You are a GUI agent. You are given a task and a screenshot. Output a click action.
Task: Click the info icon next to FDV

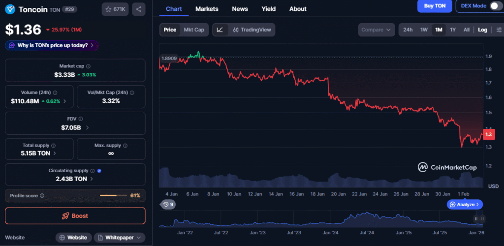[x=81, y=119]
